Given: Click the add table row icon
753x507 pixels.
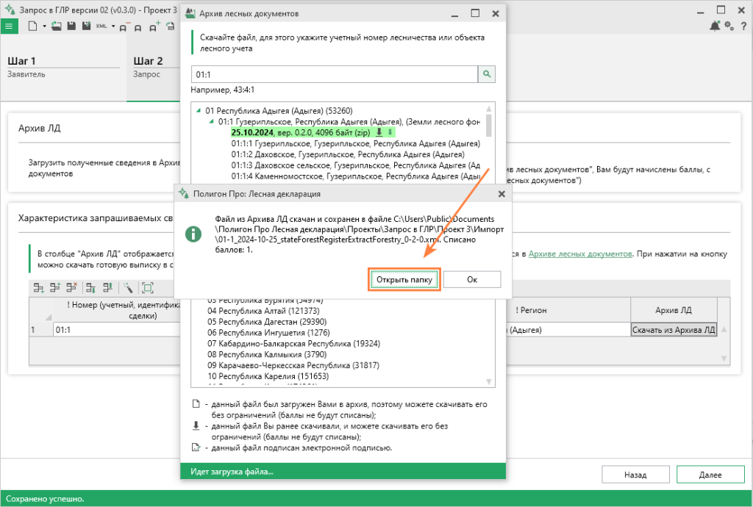Looking at the screenshot, I should click(37, 288).
